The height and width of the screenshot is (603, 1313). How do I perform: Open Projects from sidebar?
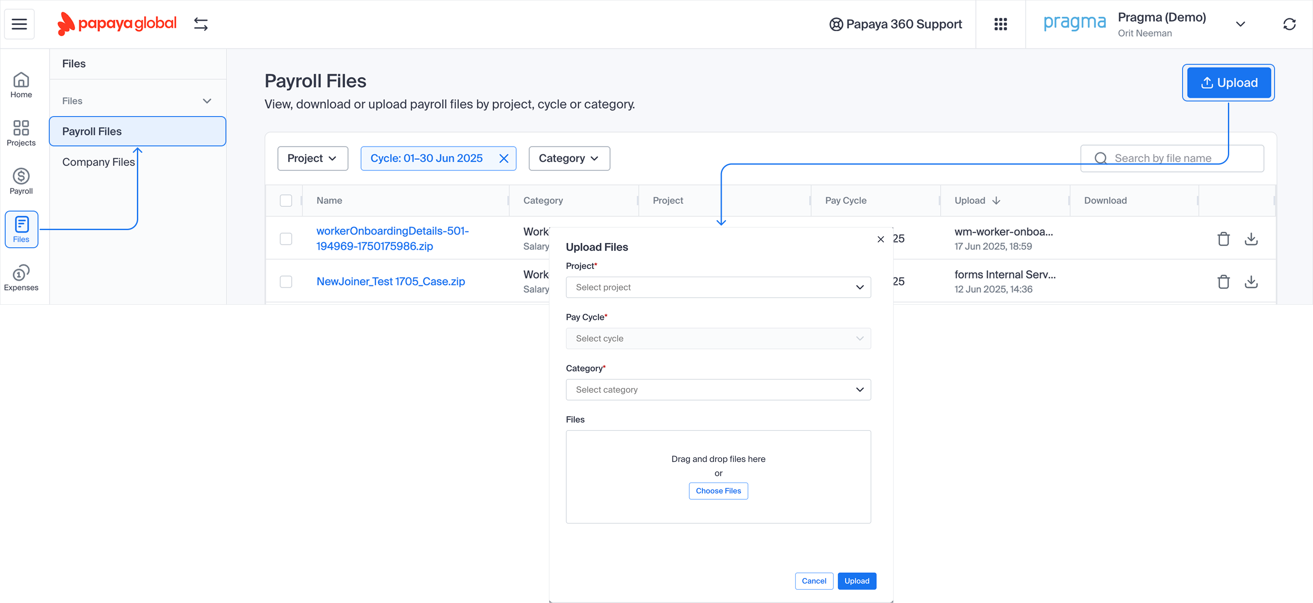pyautogui.click(x=21, y=133)
